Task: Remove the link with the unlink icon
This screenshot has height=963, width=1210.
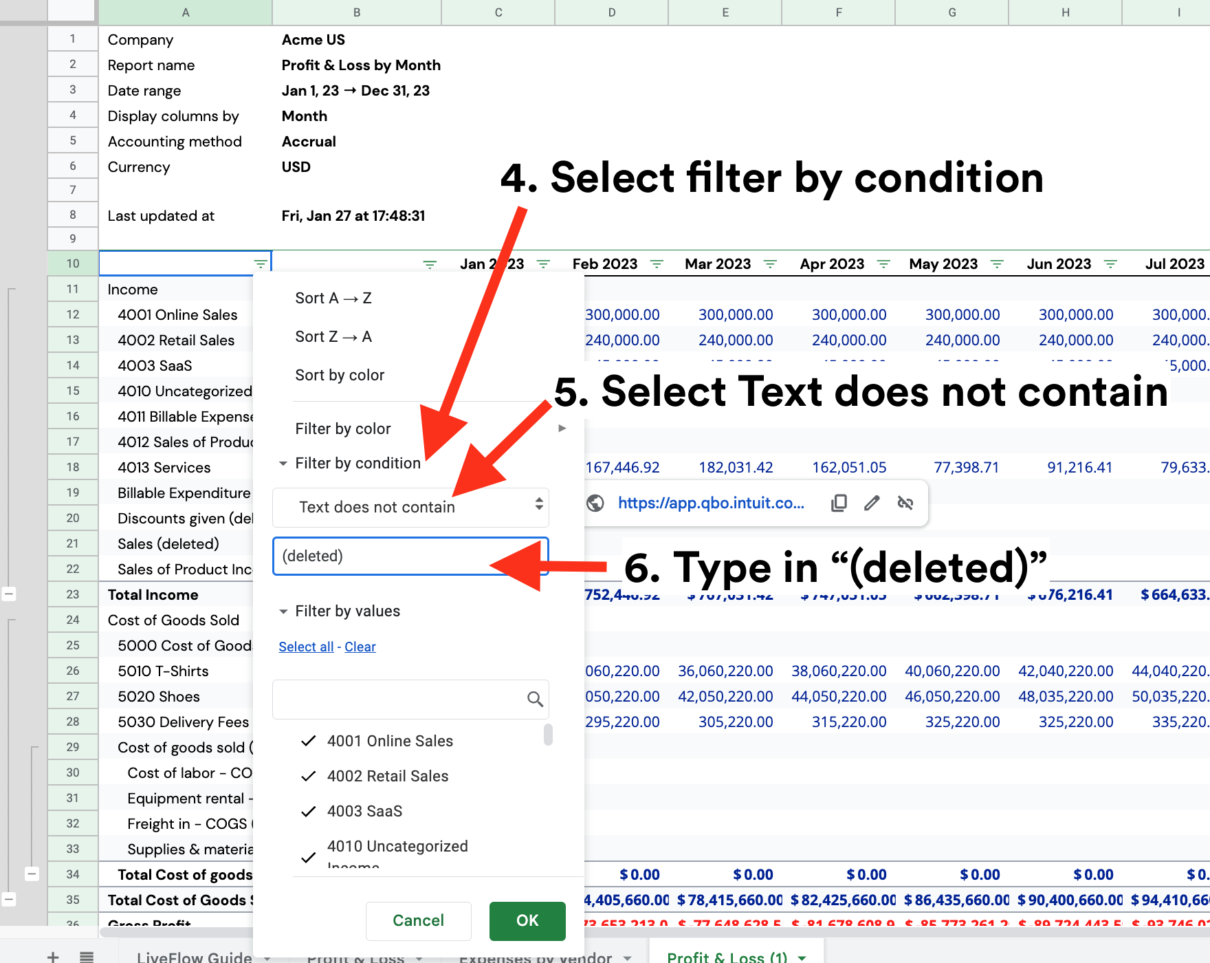Action: [905, 504]
